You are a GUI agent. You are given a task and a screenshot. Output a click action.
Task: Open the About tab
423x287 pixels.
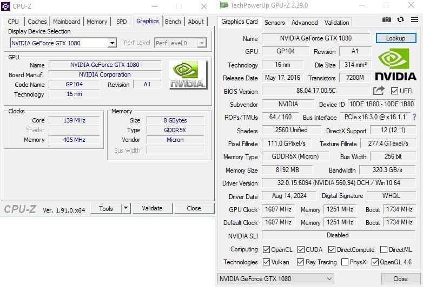[x=196, y=22]
